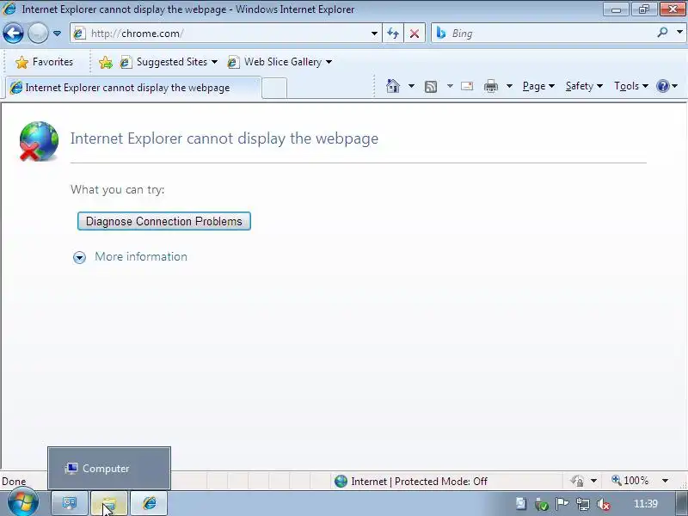Open Suggested Sites dropdown
The height and width of the screenshot is (516, 688).
click(x=169, y=62)
